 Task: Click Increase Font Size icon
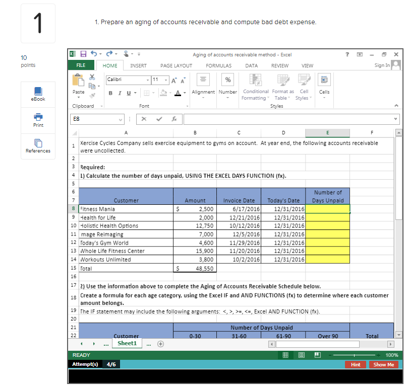click(174, 81)
